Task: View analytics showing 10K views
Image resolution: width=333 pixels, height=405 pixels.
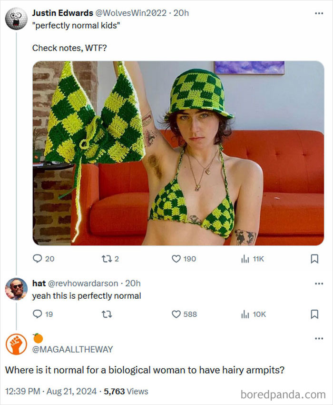Action: pos(245,314)
